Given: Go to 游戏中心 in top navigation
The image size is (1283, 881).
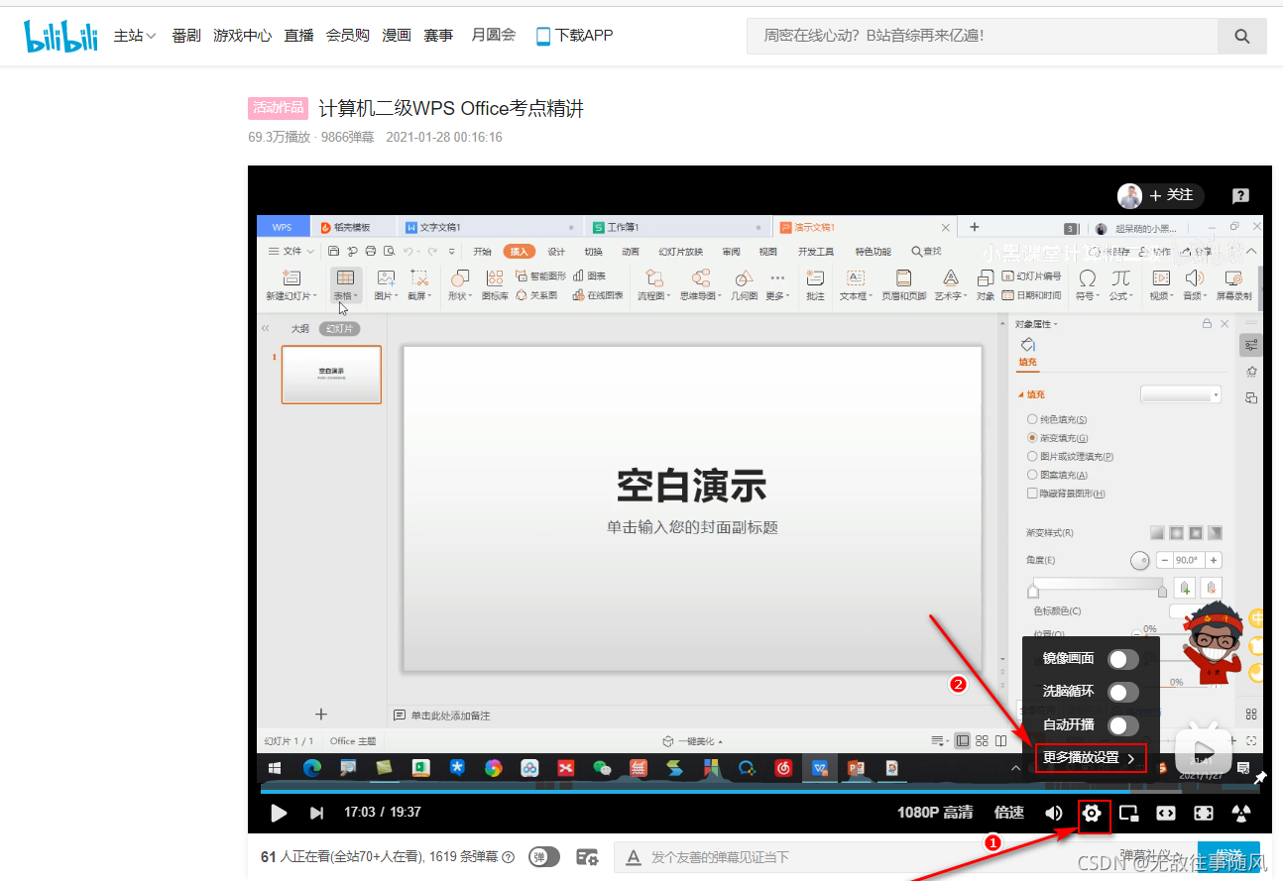Looking at the screenshot, I should click(242, 36).
